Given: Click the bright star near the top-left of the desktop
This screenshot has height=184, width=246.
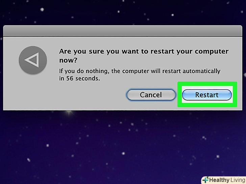Looking at the screenshot, I should pyautogui.click(x=42, y=9).
